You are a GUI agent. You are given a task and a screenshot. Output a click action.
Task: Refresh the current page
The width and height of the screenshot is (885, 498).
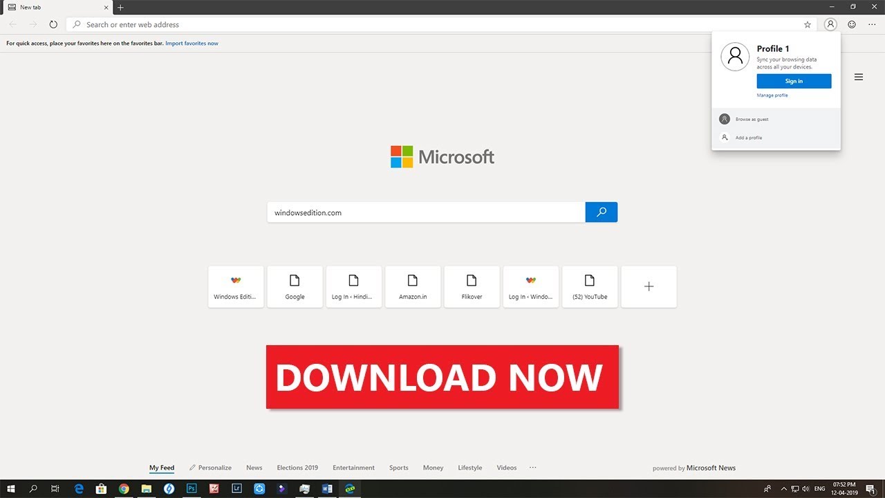tap(53, 24)
